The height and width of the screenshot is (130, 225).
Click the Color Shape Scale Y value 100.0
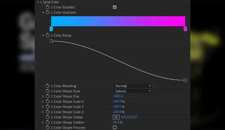coord(117,107)
